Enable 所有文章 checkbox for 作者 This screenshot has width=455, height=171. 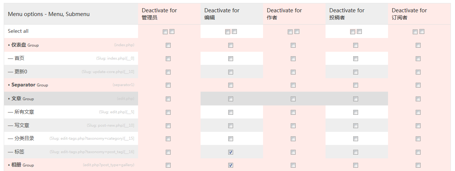click(293, 112)
